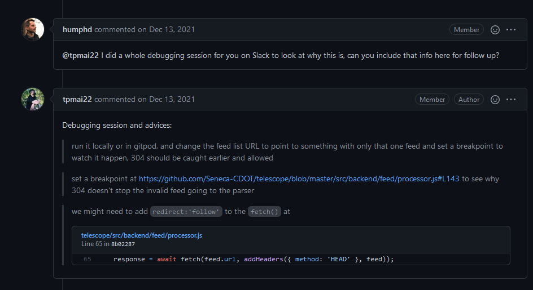Click humphd's profile avatar
The width and height of the screenshot is (533, 290).
(32, 29)
